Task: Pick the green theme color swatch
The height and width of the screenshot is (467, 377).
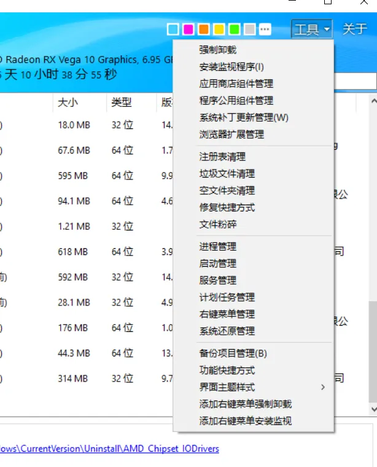Action: 235,29
